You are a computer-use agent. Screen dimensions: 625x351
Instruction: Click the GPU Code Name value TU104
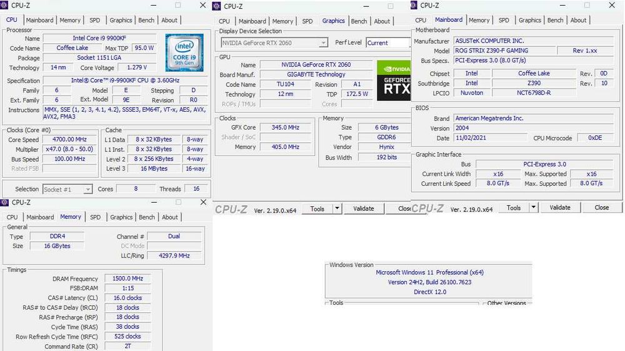(x=286, y=84)
